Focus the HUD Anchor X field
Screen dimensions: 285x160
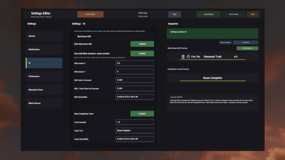[x=135, y=63]
